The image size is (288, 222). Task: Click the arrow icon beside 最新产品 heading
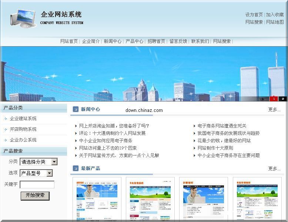[x=76, y=168]
